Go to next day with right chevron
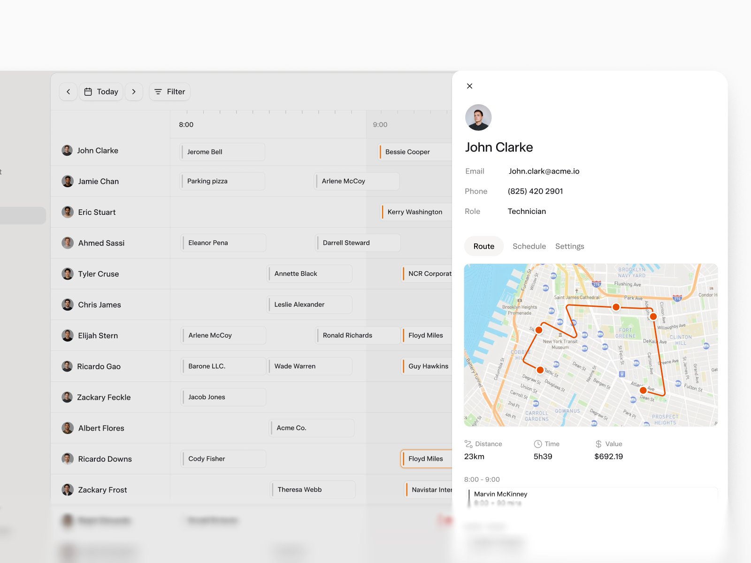 (134, 91)
